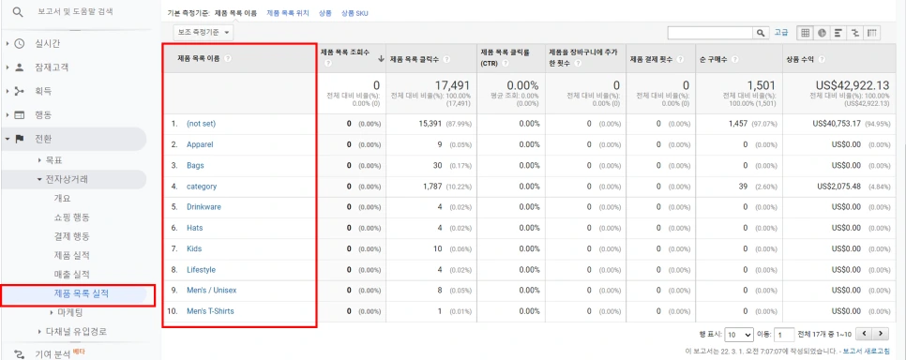Select 제품 목록 위치 primary dimension

(288, 13)
